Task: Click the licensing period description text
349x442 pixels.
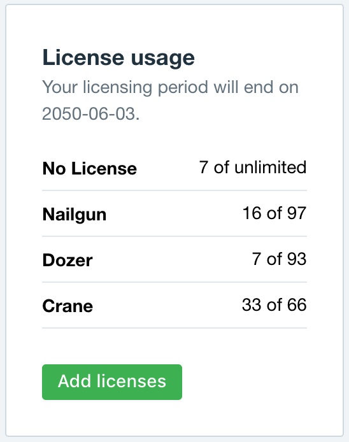Action: [170, 100]
